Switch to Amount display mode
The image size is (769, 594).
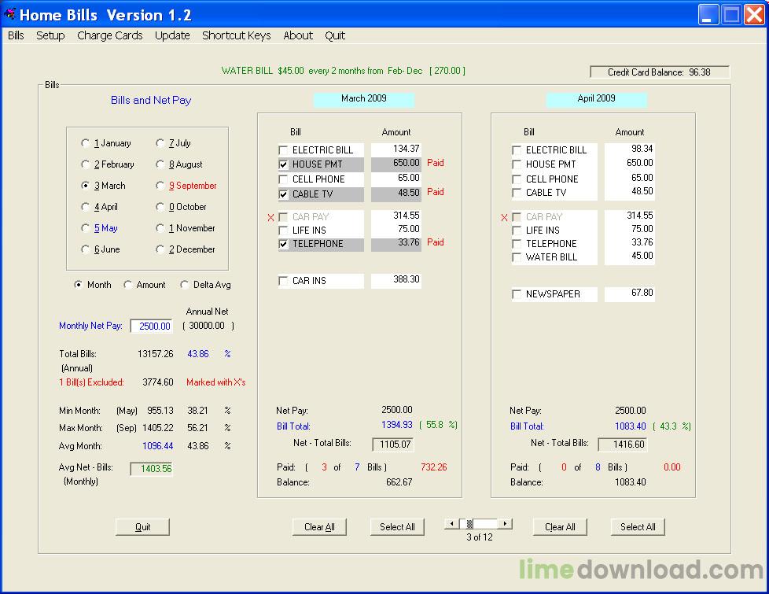click(128, 286)
